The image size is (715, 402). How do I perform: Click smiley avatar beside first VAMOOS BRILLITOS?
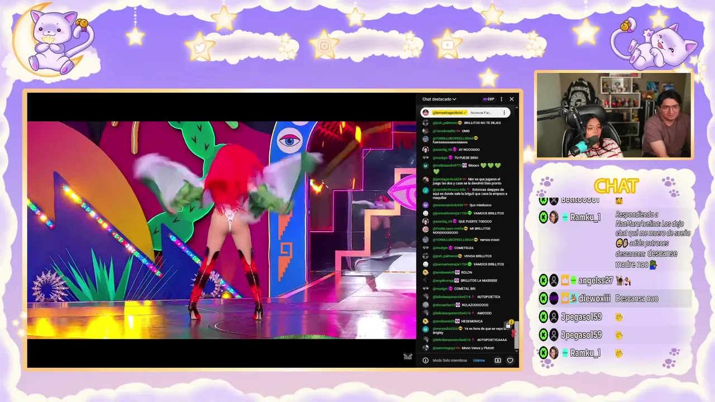click(426, 213)
